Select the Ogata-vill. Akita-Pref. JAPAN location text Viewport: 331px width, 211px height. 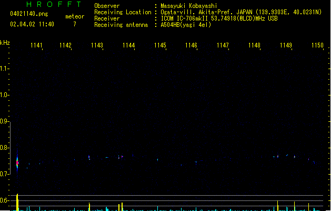[x=241, y=12]
